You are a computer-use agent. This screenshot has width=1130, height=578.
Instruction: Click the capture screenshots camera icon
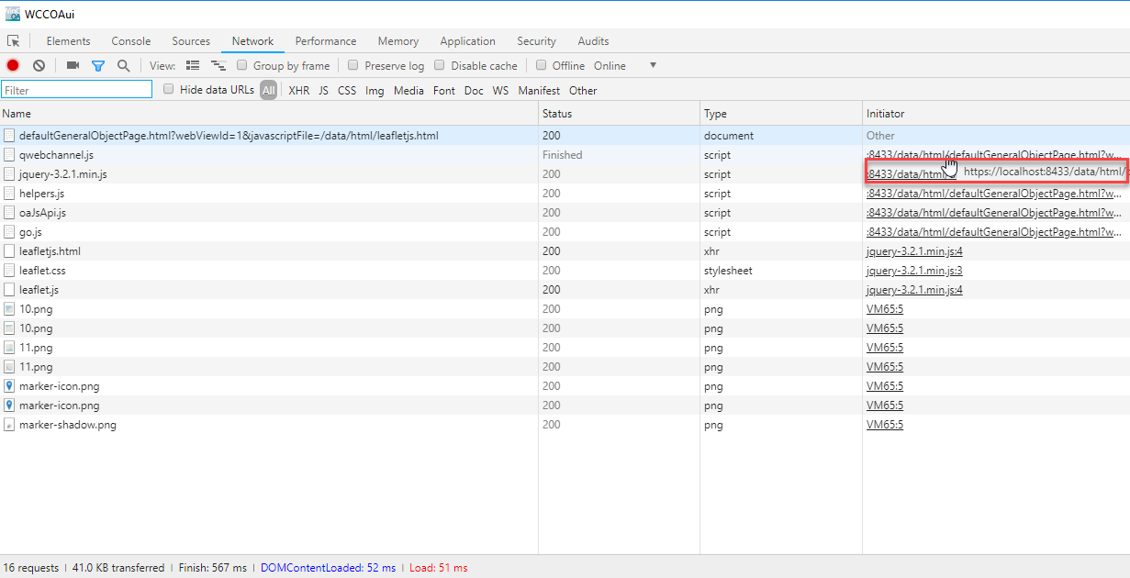point(73,65)
